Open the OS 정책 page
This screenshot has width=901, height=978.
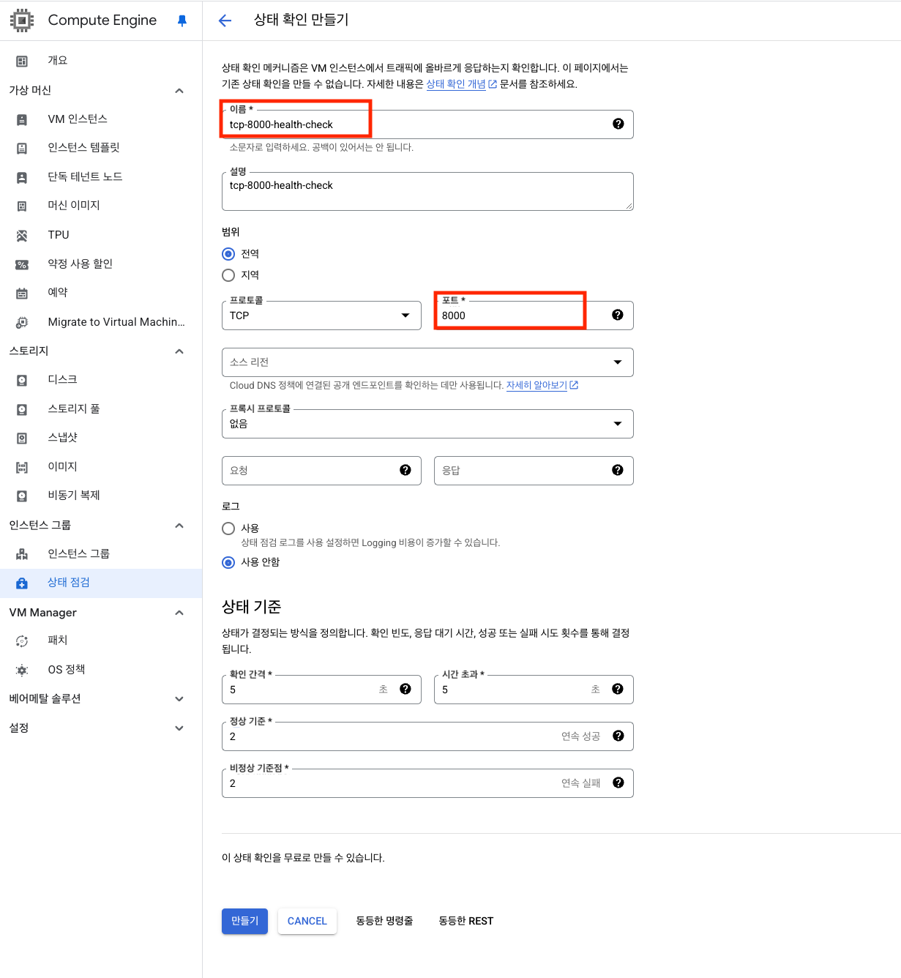pos(101,670)
